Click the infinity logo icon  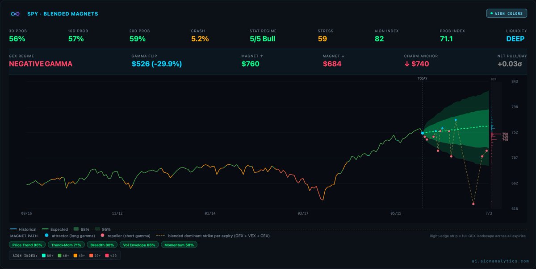[x=16, y=14]
